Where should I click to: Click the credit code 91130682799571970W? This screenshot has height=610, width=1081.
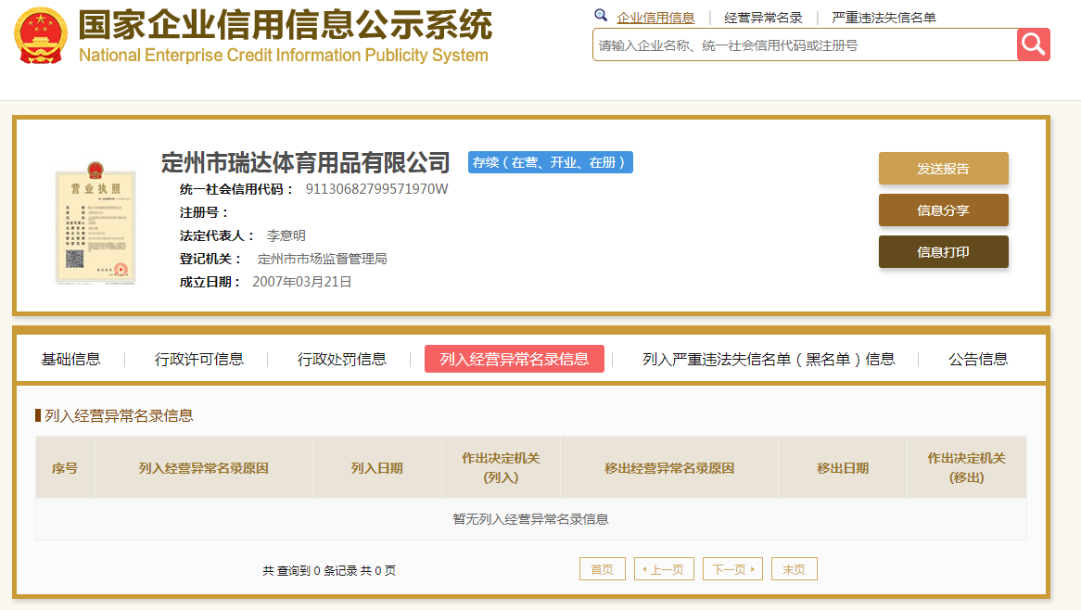coord(377,189)
